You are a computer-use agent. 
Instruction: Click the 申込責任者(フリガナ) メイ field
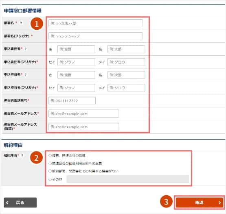pyautogui.click(x=126, y=62)
